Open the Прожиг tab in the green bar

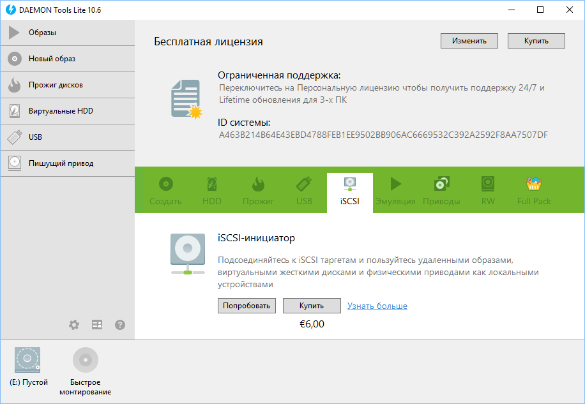[258, 191]
